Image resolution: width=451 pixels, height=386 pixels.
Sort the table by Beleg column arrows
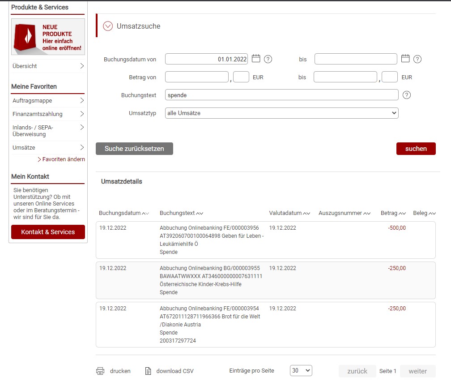click(432, 213)
